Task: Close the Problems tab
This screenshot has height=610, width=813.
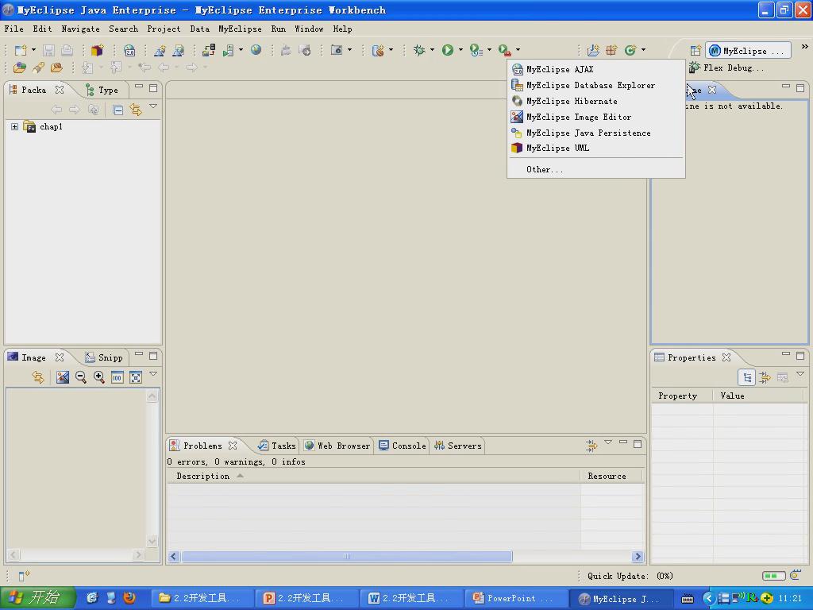Action: click(x=233, y=446)
